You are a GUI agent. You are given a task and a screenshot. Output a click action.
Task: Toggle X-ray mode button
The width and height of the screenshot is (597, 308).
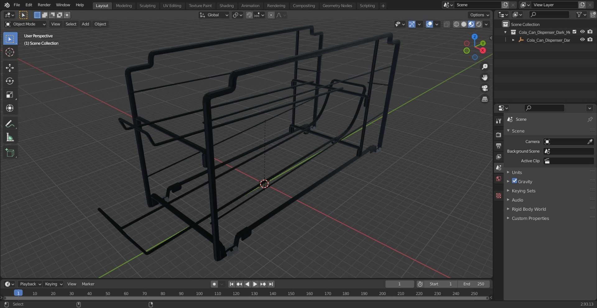point(447,24)
